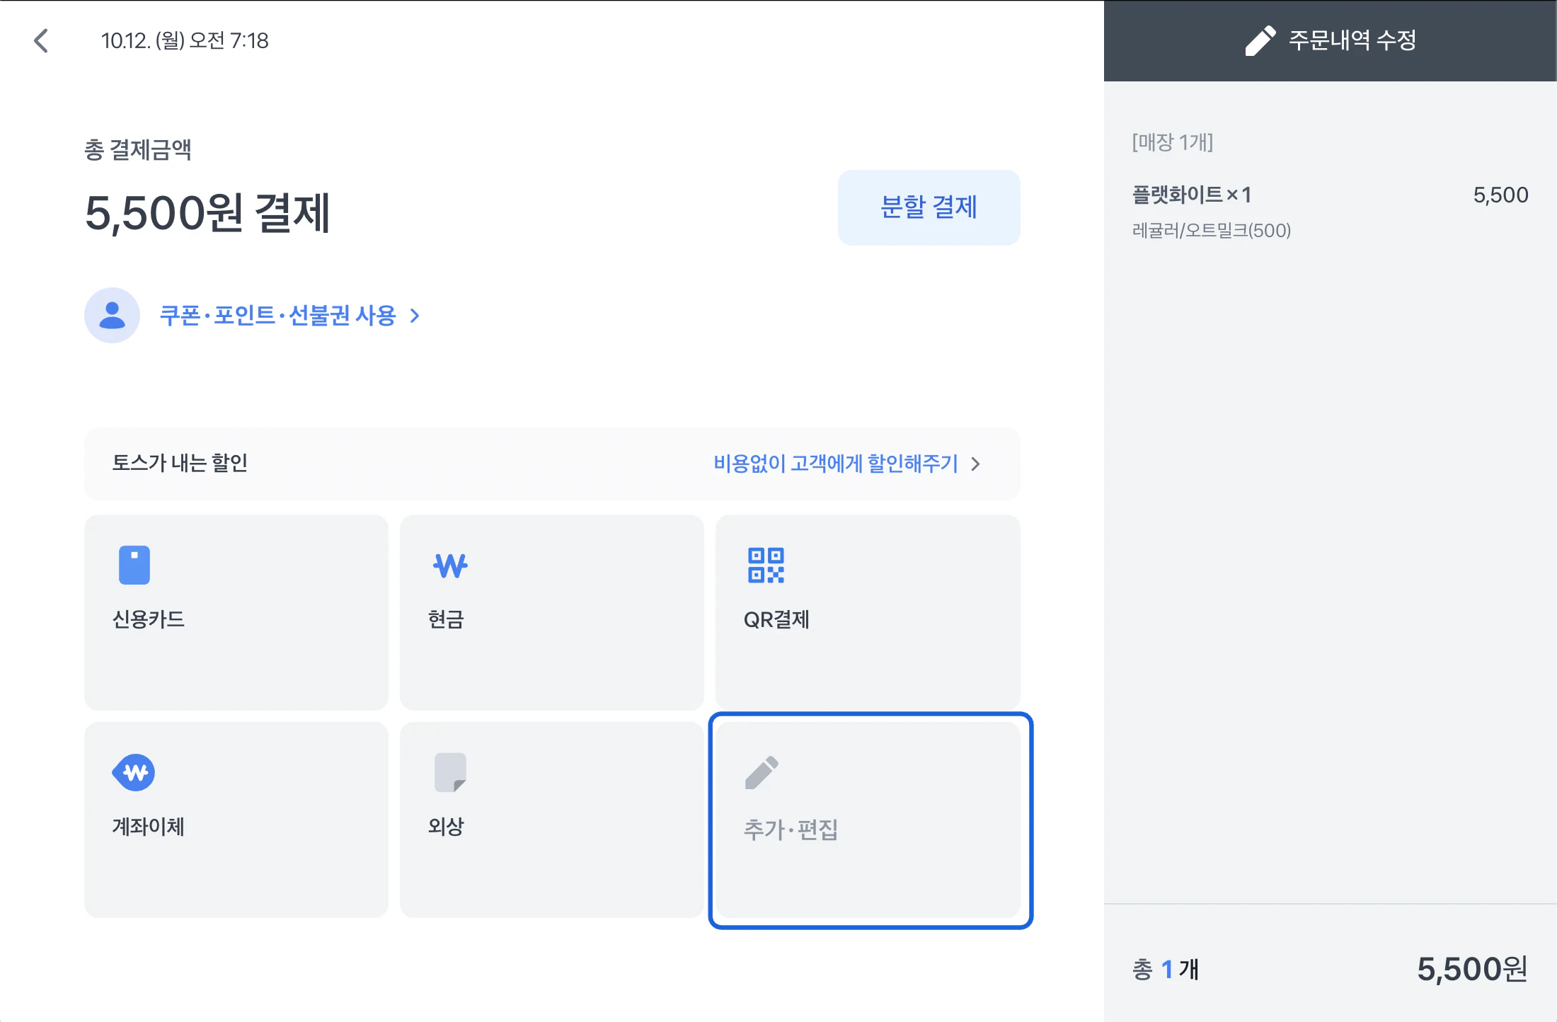The width and height of the screenshot is (1557, 1022).
Task: Choose 계좌이체 payment tile
Action: (236, 820)
